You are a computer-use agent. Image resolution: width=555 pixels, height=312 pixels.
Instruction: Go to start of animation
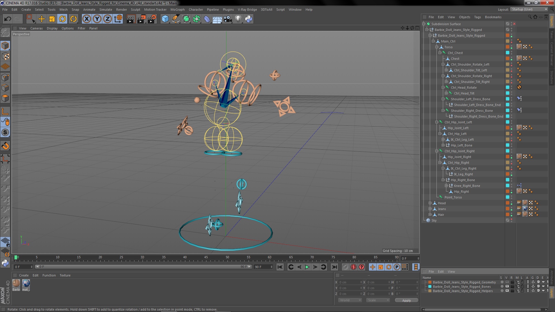280,267
